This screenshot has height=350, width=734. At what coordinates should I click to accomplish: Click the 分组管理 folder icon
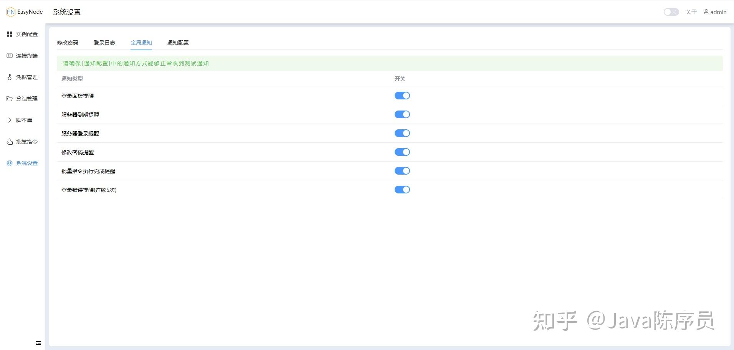[x=10, y=98]
